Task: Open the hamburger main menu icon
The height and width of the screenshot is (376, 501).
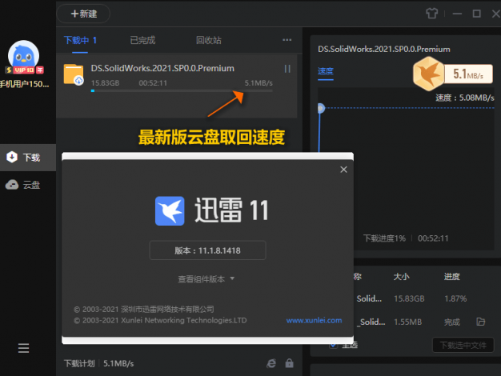Action: click(23, 348)
